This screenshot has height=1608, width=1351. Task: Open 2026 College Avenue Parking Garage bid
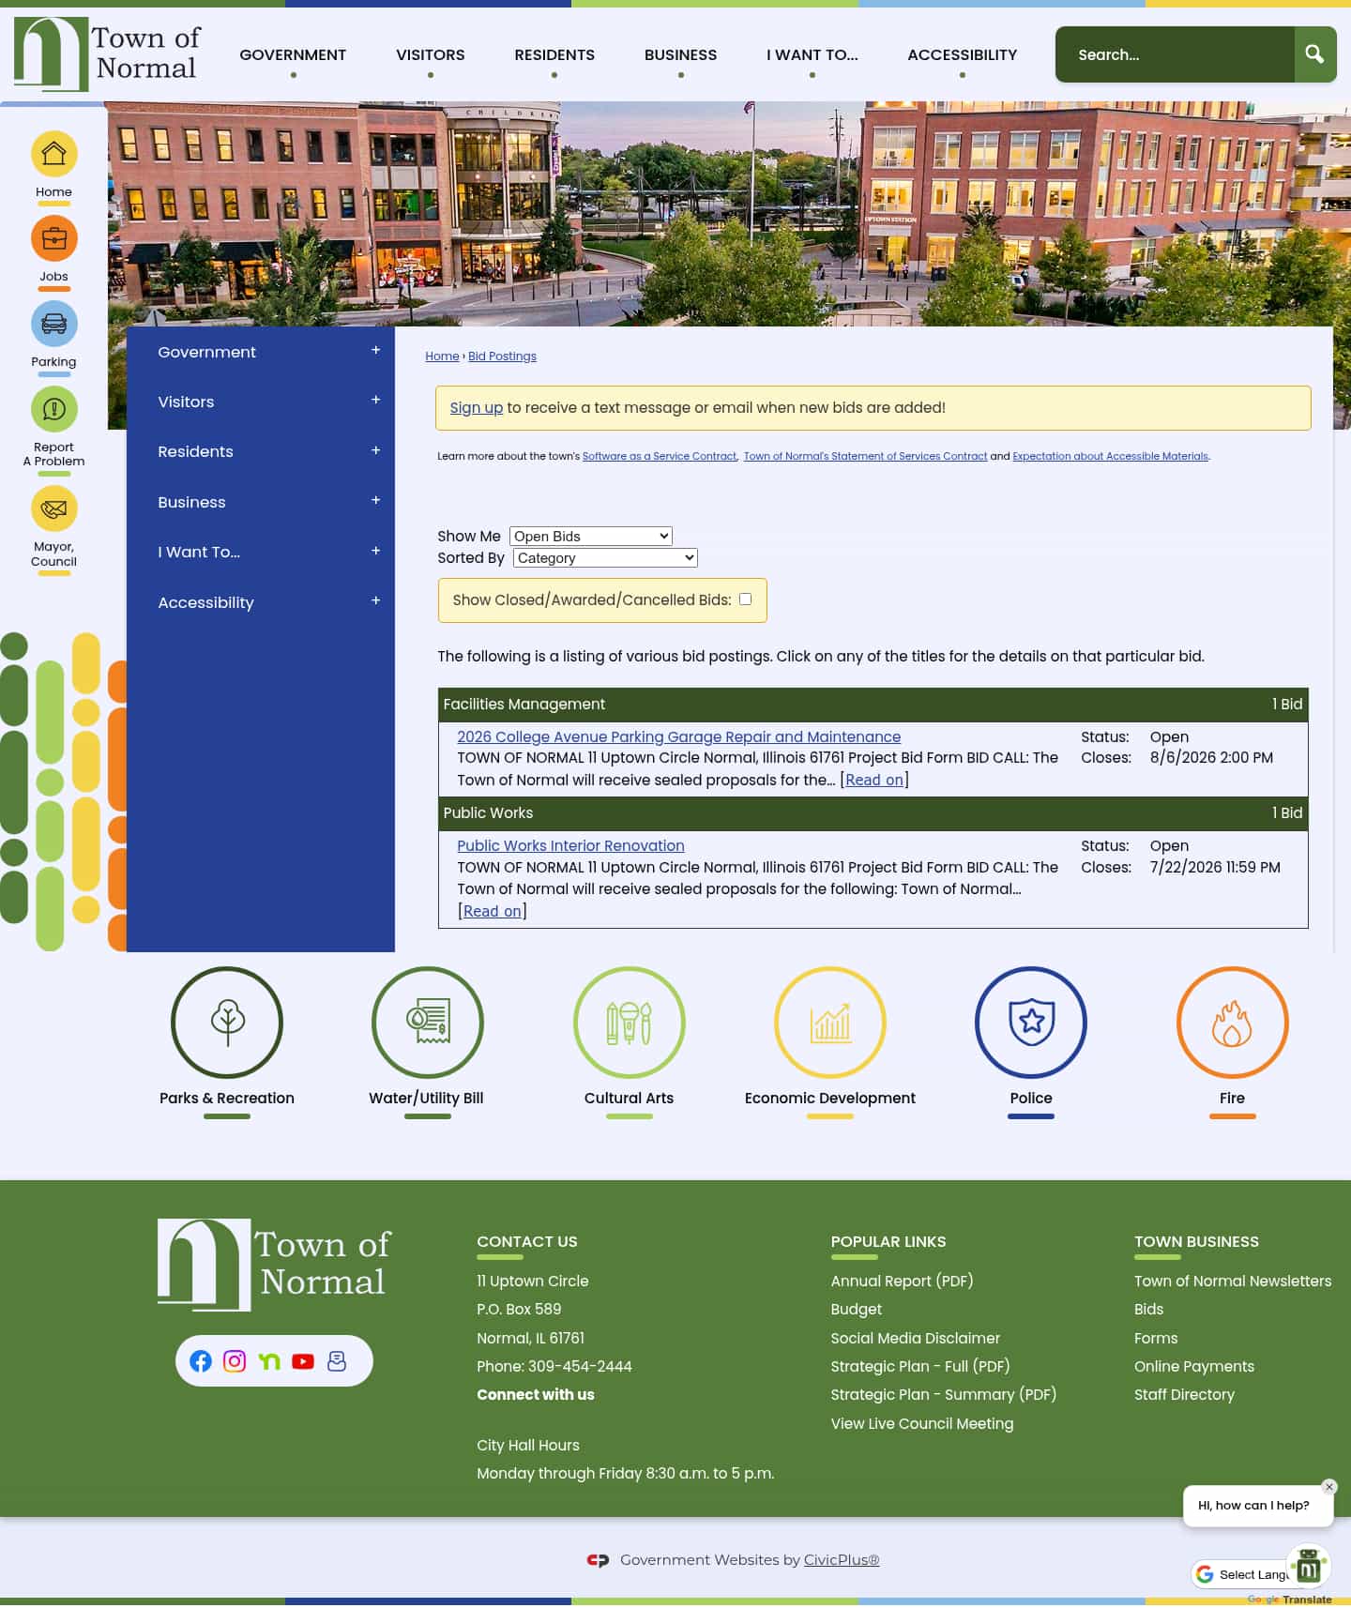(x=678, y=737)
